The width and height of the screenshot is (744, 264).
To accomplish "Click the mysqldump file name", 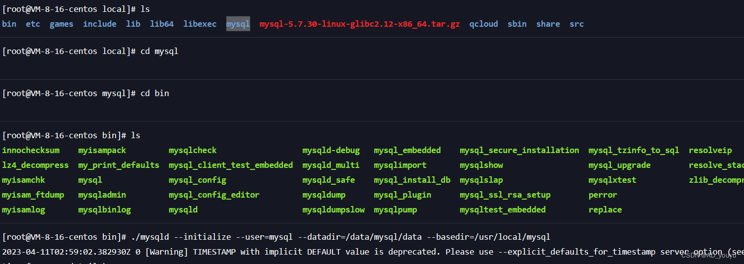I will [324, 195].
